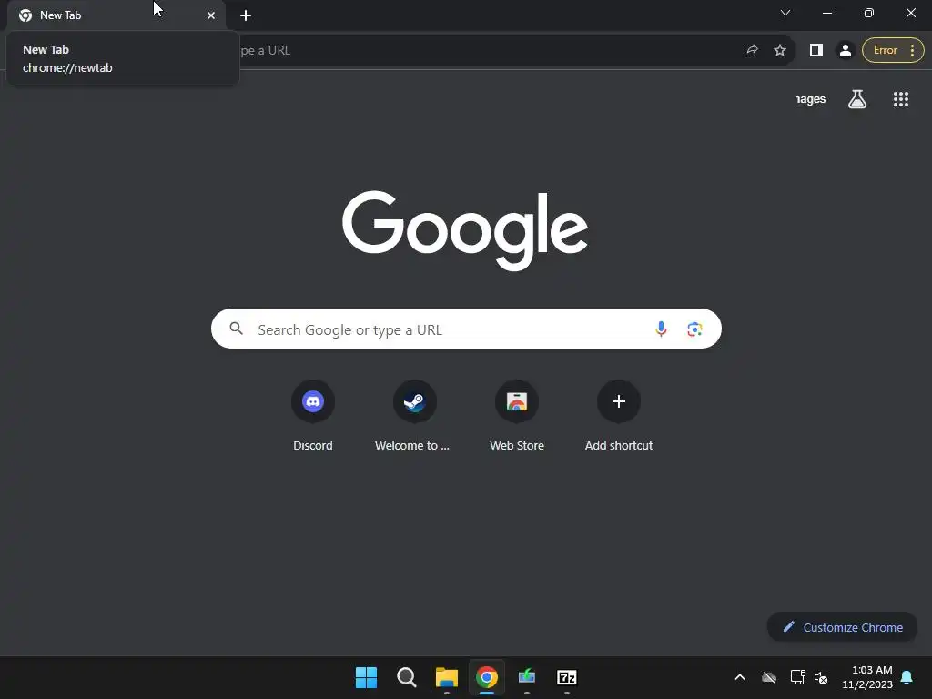This screenshot has height=699, width=932.
Task: Open 7-Zip from taskbar
Action: click(x=566, y=677)
